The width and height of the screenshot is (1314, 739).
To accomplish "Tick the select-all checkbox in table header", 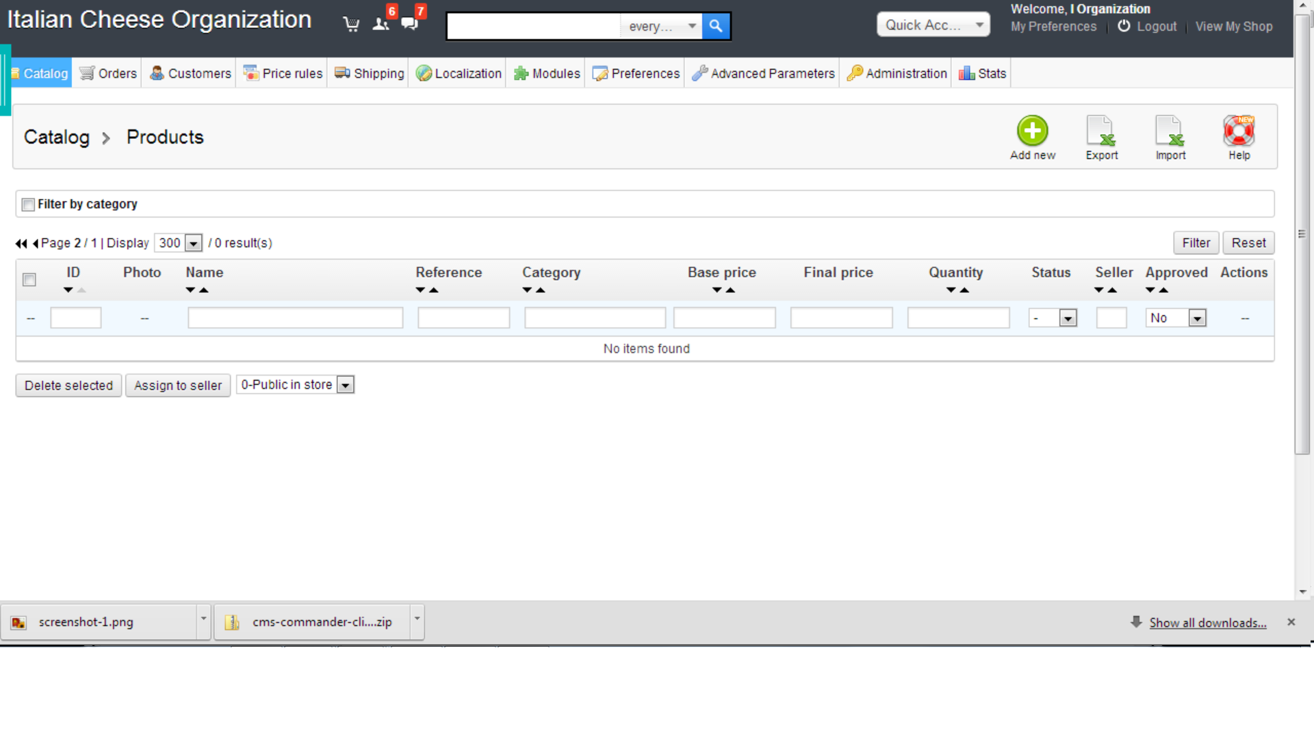I will 29,280.
